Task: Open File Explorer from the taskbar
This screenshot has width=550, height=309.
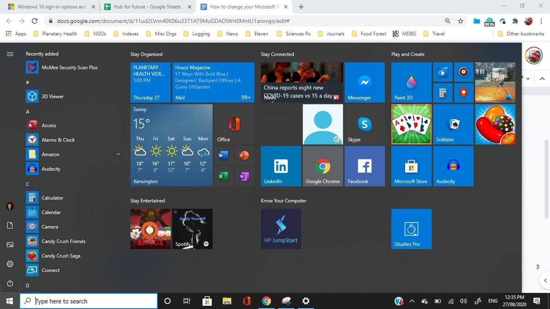Action: 226,301
